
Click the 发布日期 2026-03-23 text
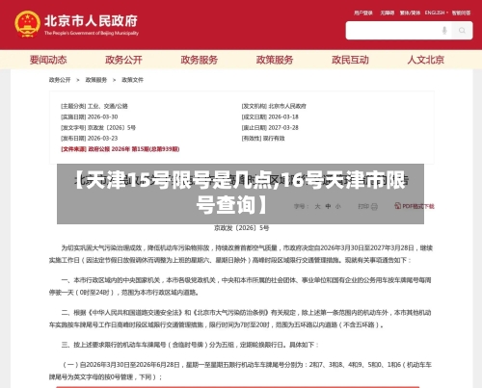(90, 139)
